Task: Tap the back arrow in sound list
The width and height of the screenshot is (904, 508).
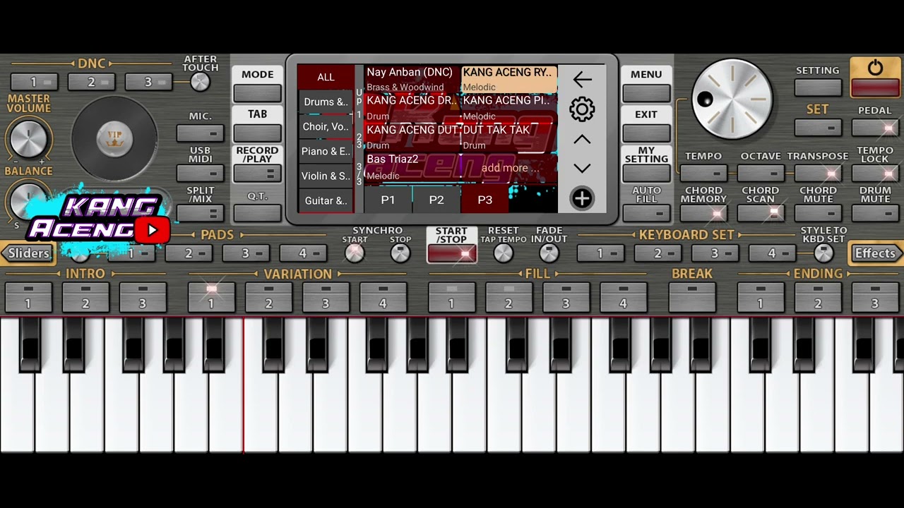Action: 582,80
